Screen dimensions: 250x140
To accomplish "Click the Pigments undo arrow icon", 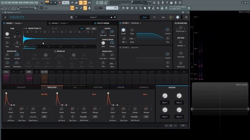I will click(166, 126).
